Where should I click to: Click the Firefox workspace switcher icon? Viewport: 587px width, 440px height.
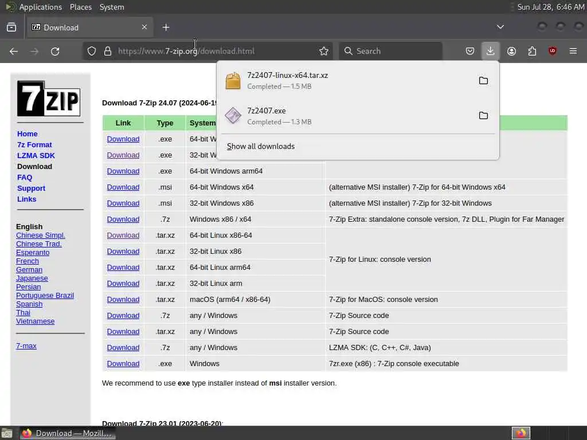[x=521, y=433]
